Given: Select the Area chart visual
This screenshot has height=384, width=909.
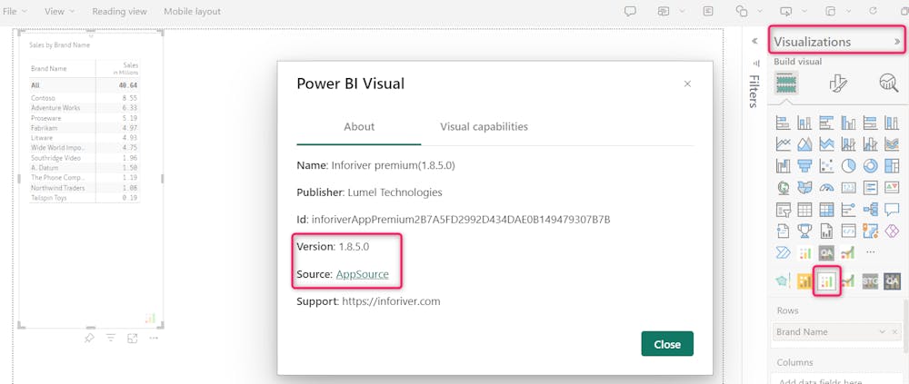Looking at the screenshot, I should click(x=804, y=144).
